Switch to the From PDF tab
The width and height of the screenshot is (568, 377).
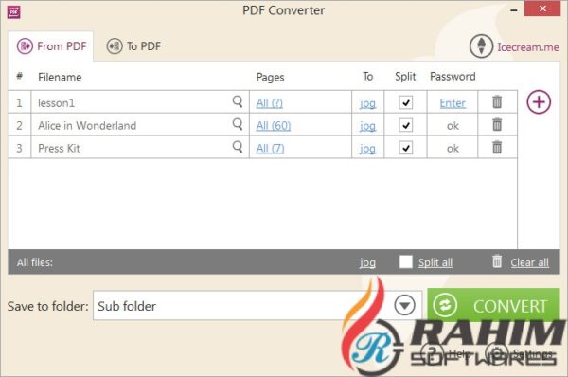(x=51, y=46)
